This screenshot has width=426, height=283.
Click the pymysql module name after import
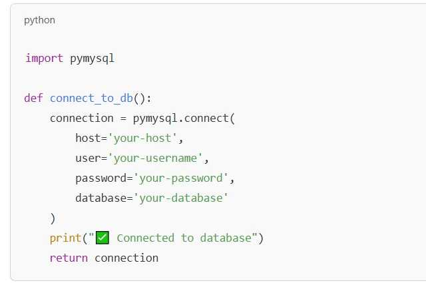pos(92,58)
